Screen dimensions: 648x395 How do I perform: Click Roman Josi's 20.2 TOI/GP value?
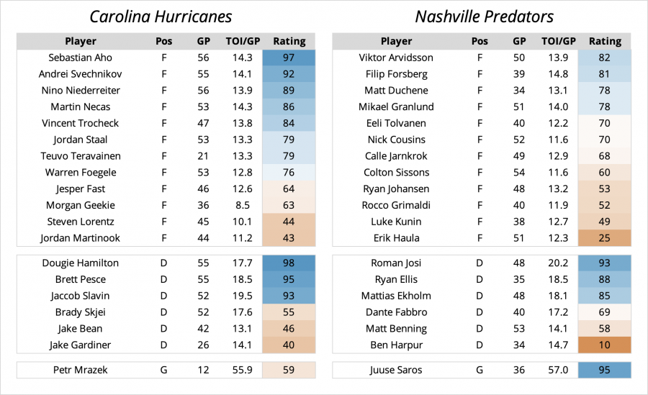tap(558, 263)
